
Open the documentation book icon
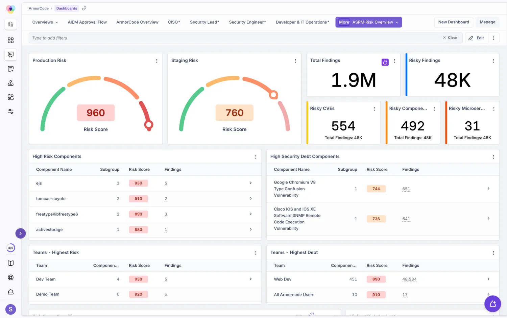pos(10,263)
